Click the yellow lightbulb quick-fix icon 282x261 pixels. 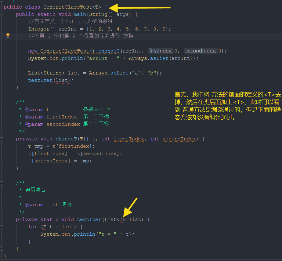pos(8,35)
